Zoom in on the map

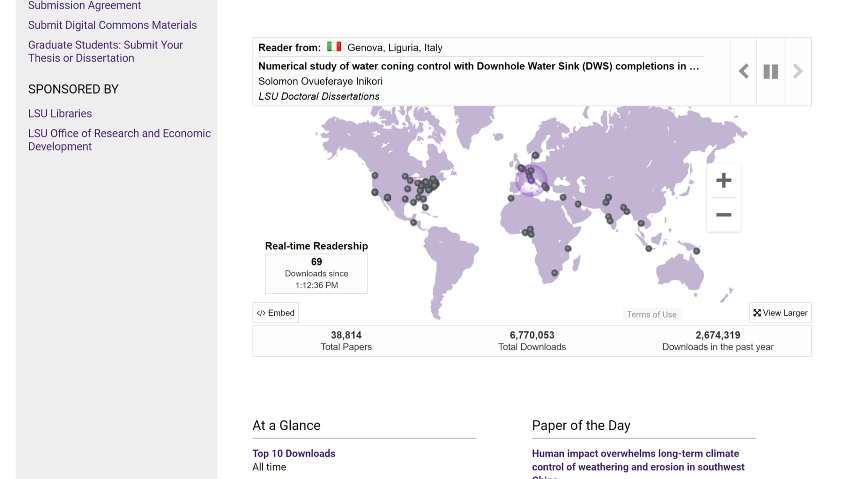click(723, 181)
